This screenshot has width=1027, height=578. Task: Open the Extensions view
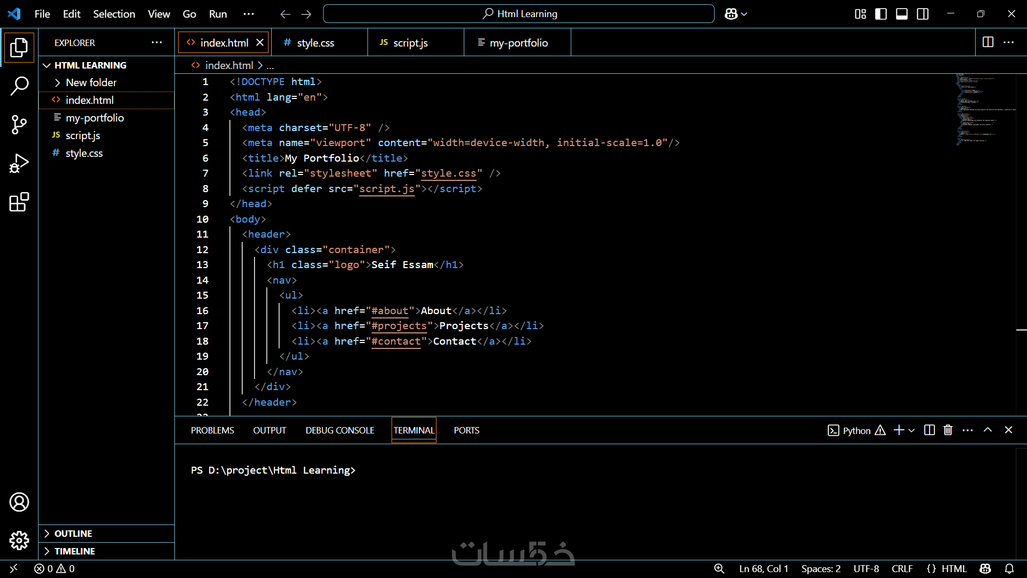19,202
